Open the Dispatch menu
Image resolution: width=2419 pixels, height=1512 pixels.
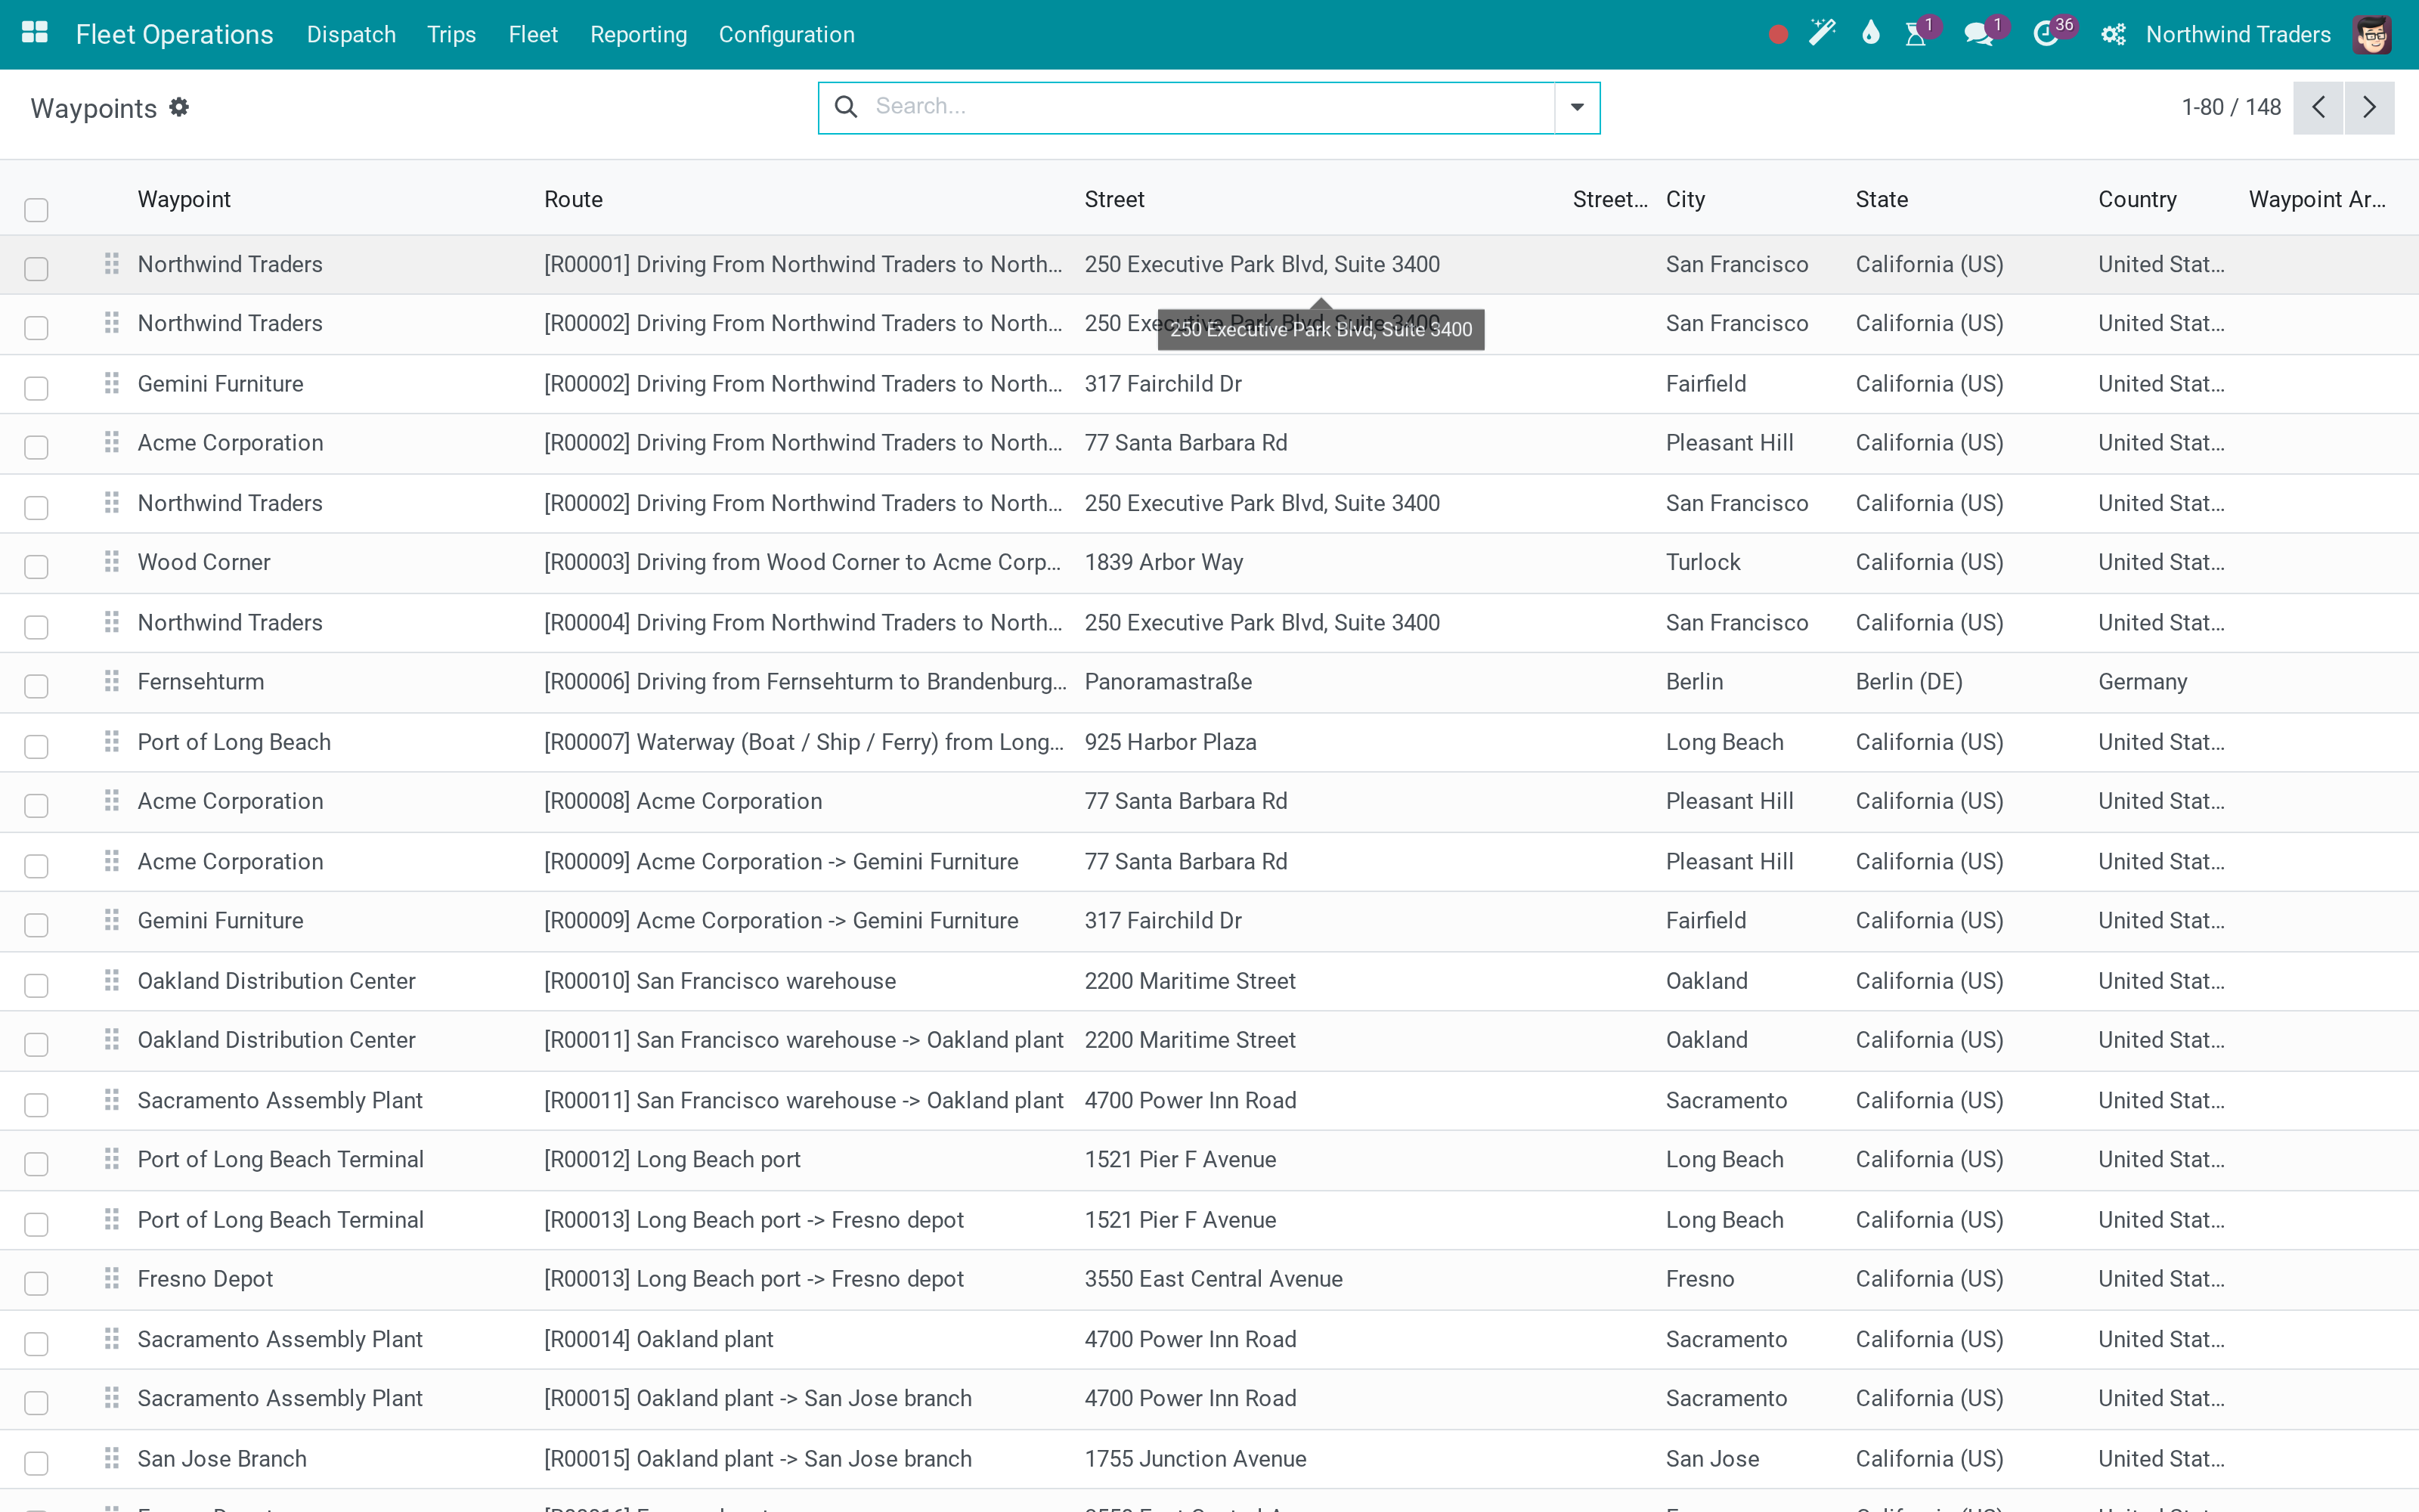(x=351, y=35)
